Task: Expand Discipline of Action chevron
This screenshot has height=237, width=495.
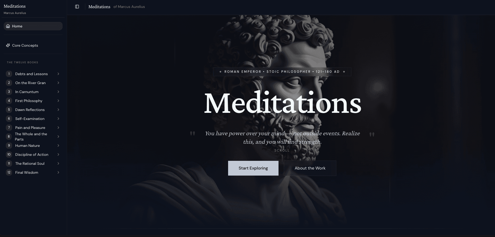Action: point(58,154)
